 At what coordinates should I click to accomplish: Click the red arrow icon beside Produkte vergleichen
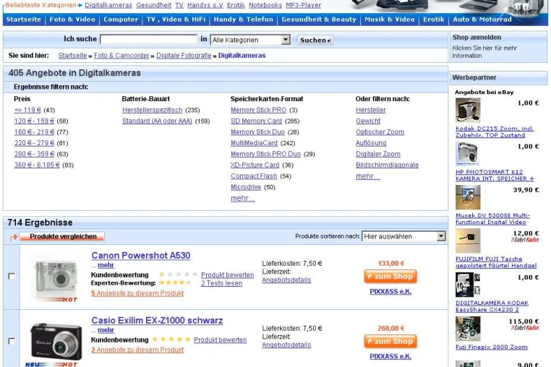13,238
